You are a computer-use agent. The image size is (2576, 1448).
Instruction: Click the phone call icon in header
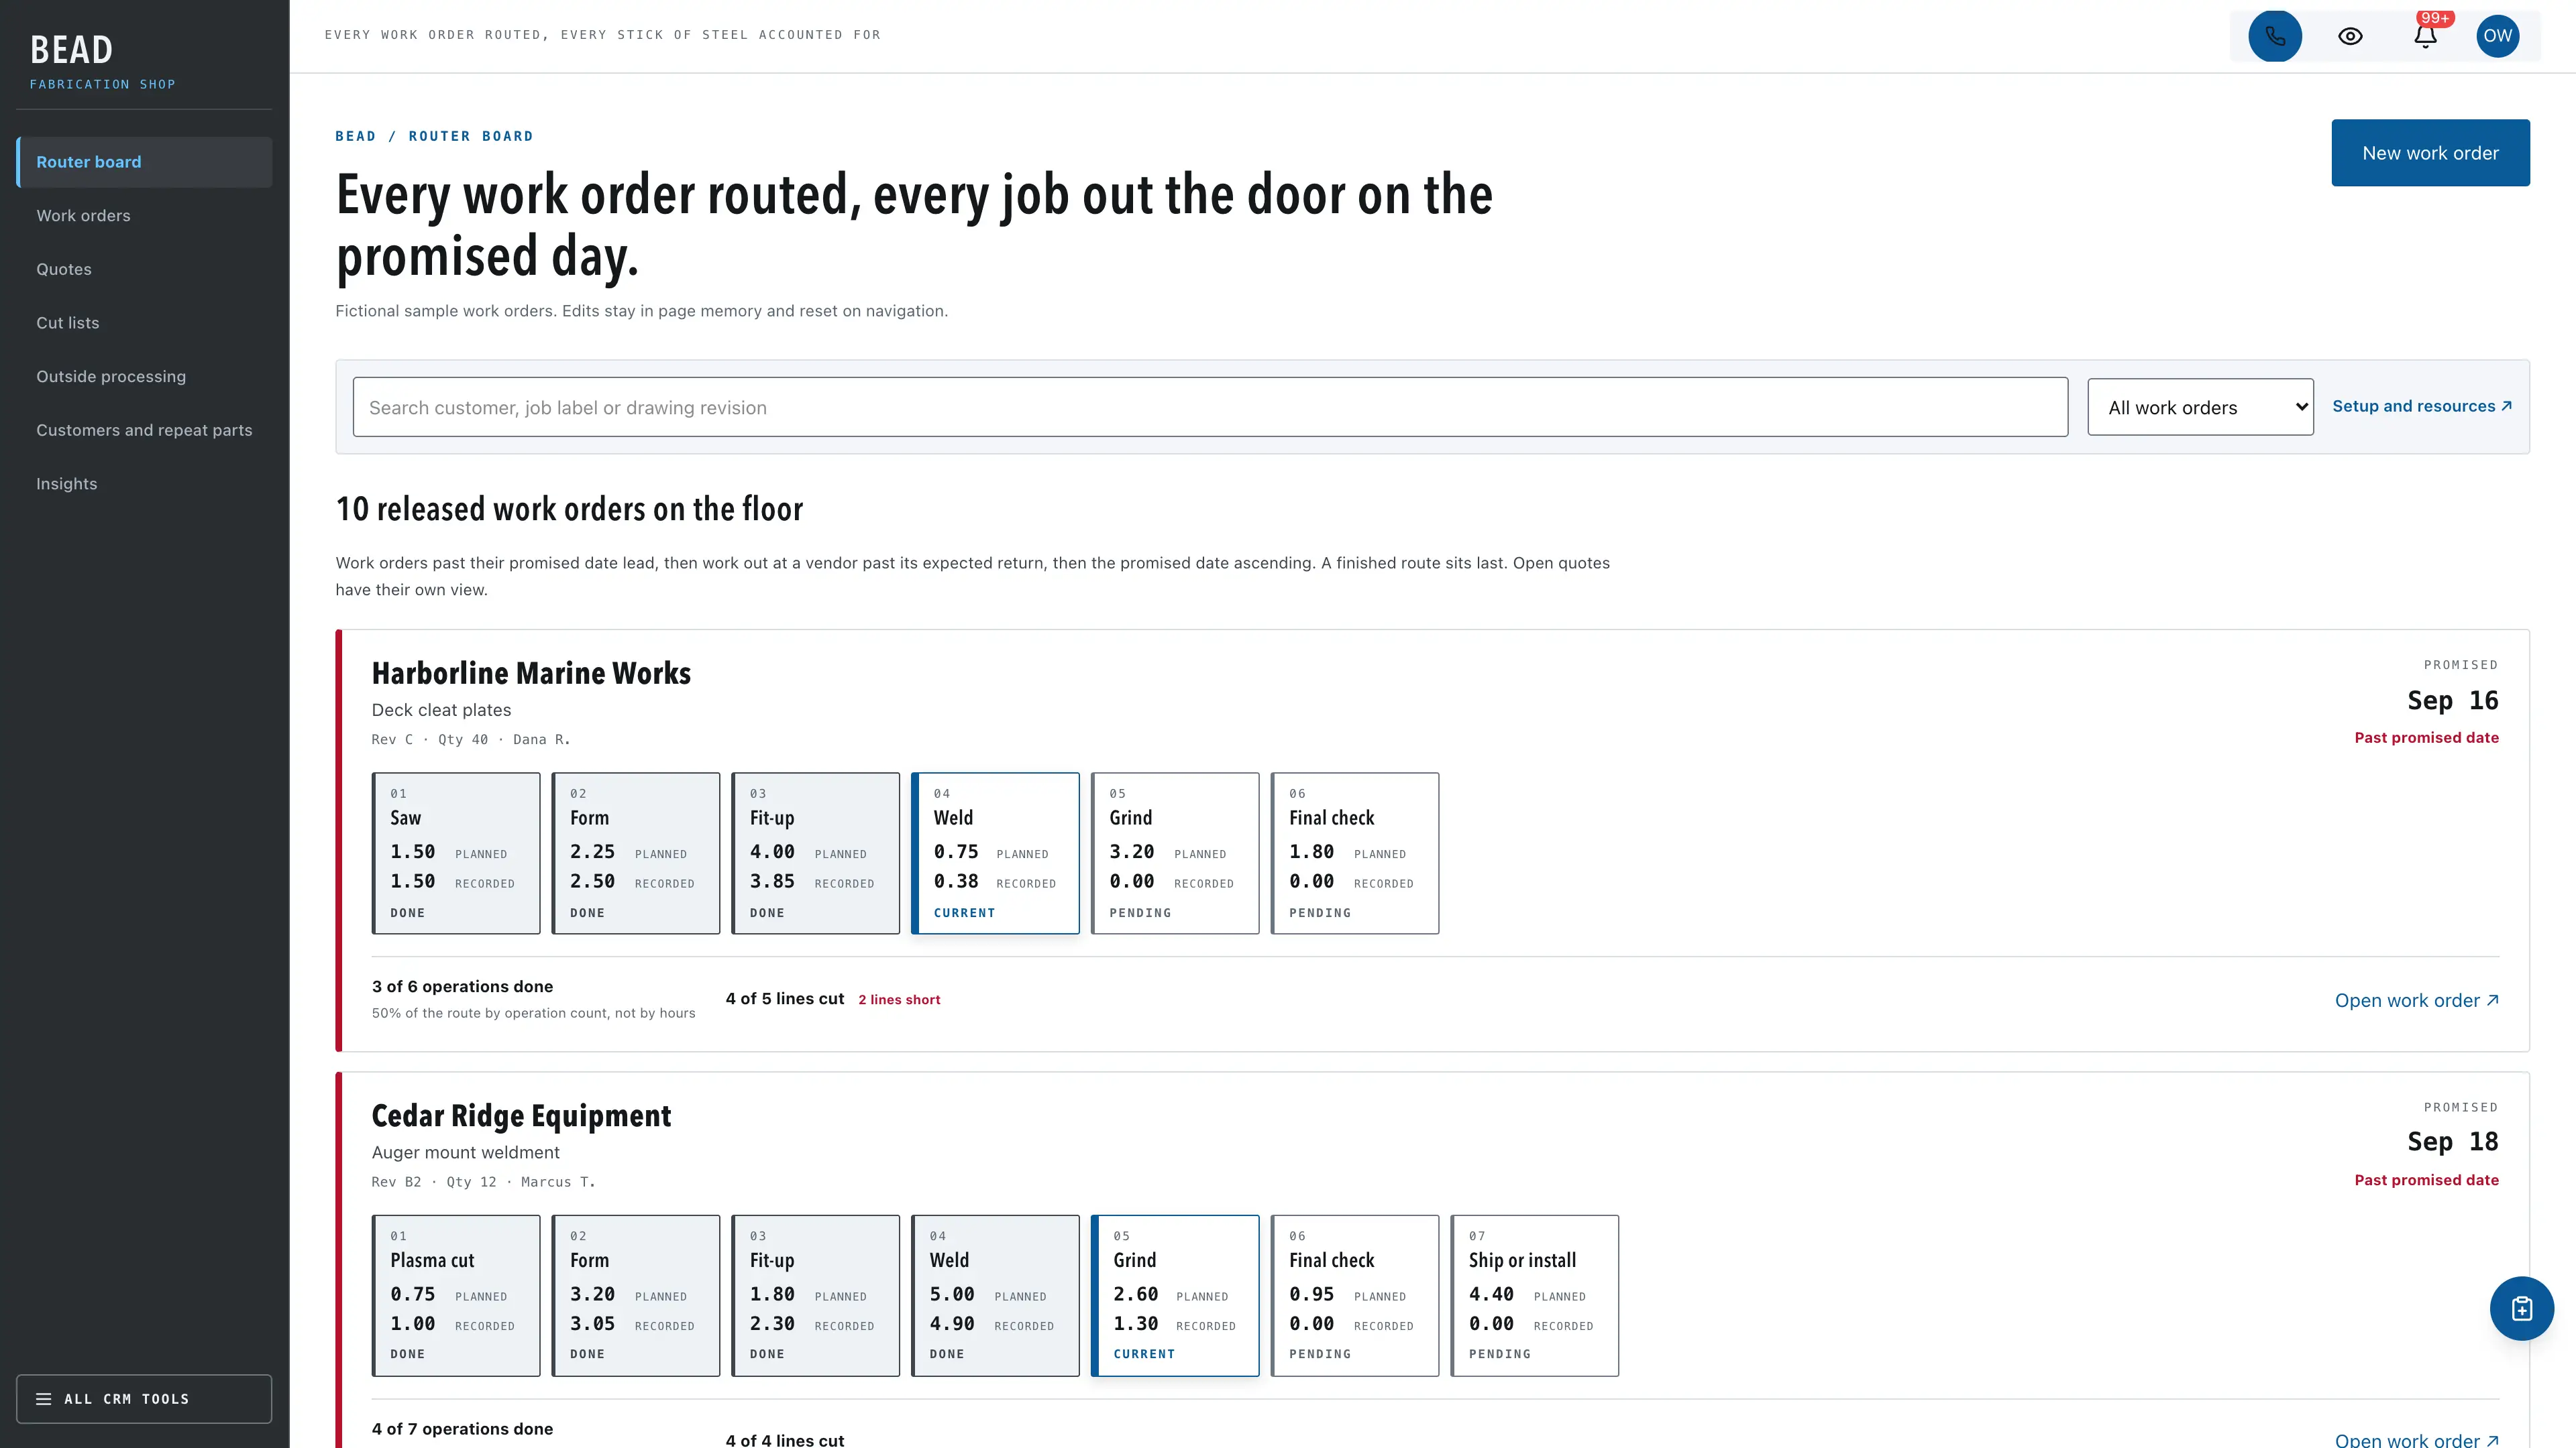[x=2275, y=36]
